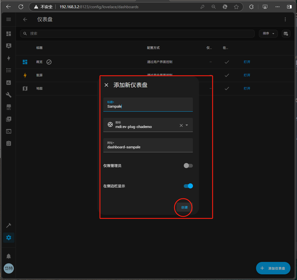Click the 添加仪表盘 add dashboard button
297x280 pixels.
(x=273, y=268)
